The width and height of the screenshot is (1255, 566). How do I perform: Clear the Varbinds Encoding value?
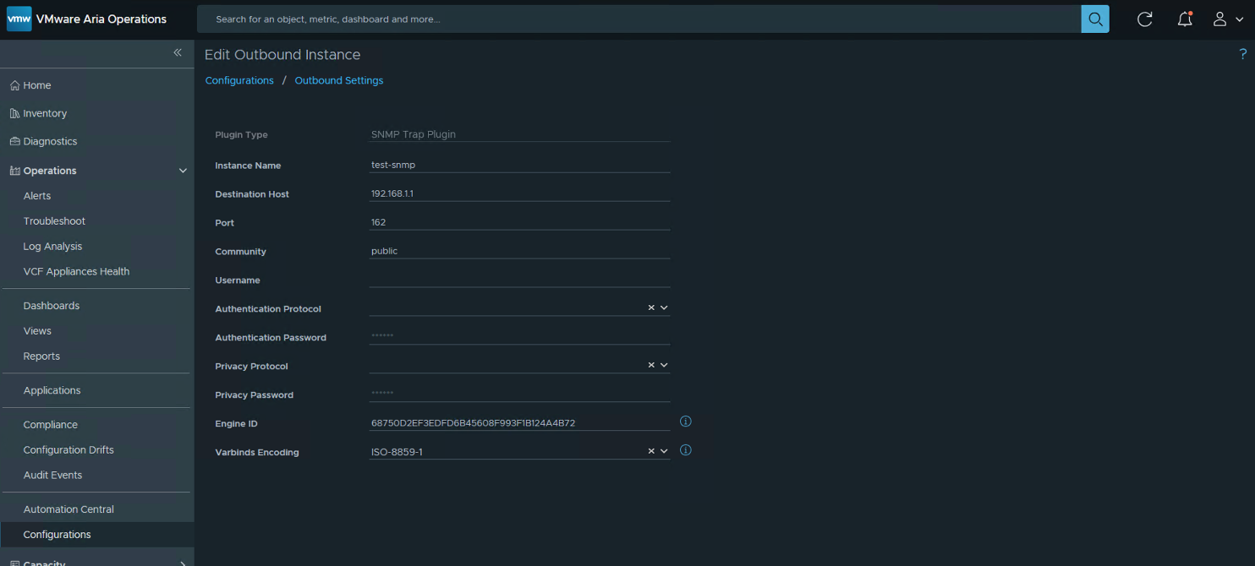(x=651, y=451)
